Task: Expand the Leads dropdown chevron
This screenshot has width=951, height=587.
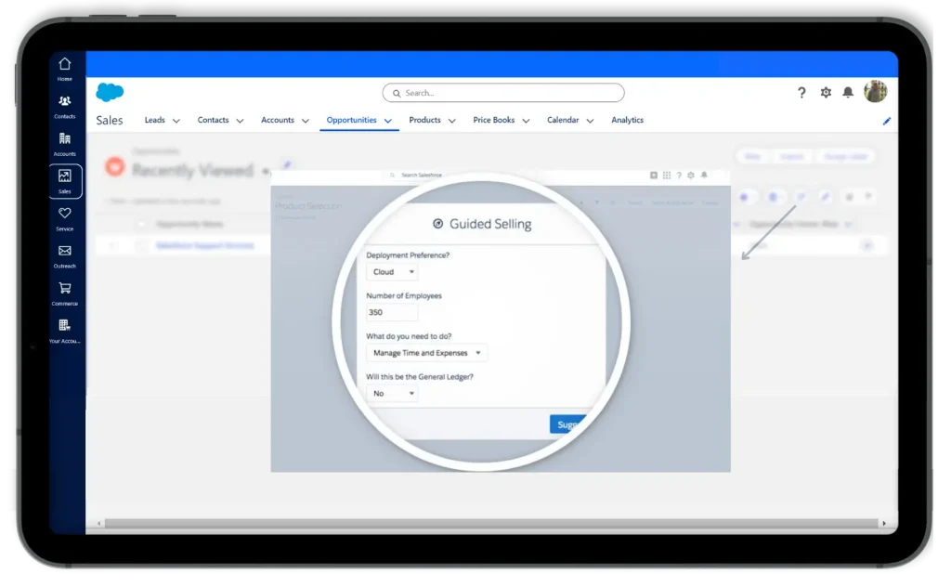Action: [176, 121]
